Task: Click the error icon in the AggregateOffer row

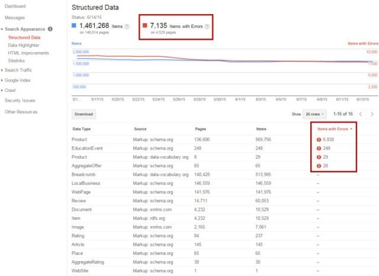Action: tap(318, 166)
